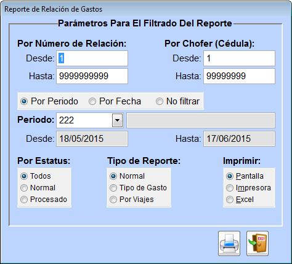
Task: Pick Tipo de Gasto report type
Action: click(x=138, y=188)
